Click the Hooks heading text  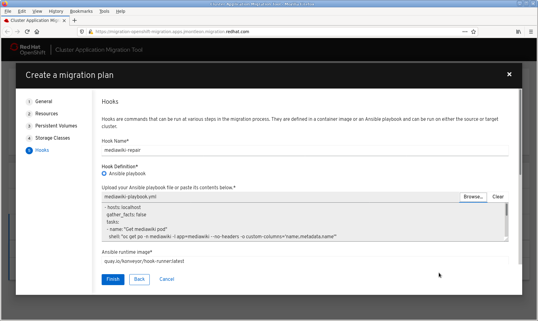(x=110, y=102)
